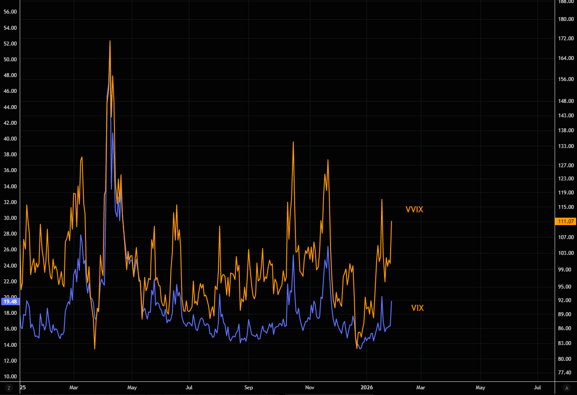
Task: Click the 164.00 value on right scale
Action: 566,58
